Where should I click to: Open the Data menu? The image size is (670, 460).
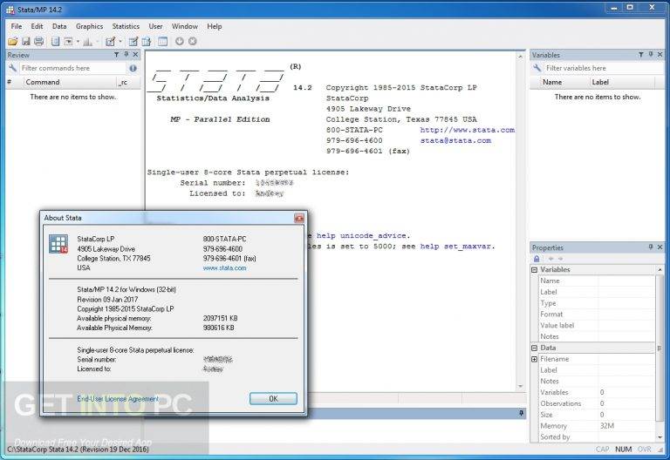pos(59,26)
